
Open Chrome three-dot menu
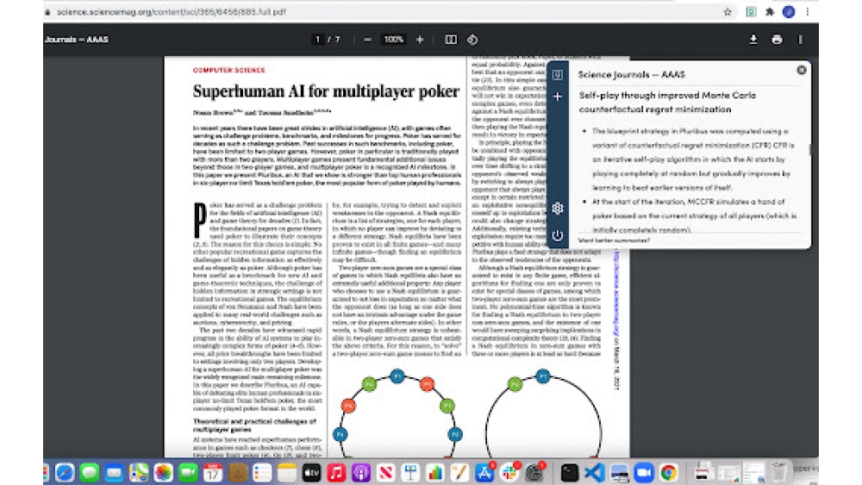808,11
